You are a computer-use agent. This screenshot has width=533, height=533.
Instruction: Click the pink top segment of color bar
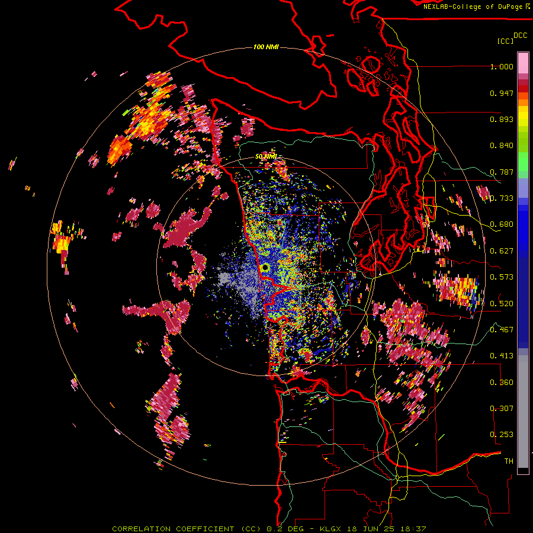click(523, 63)
